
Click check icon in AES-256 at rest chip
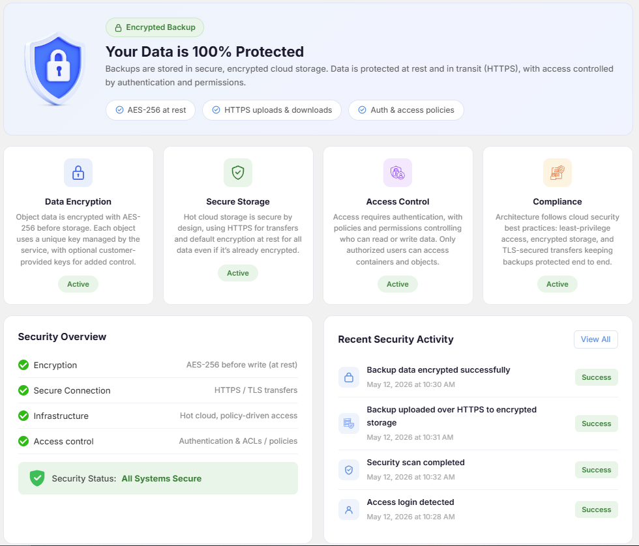119,110
